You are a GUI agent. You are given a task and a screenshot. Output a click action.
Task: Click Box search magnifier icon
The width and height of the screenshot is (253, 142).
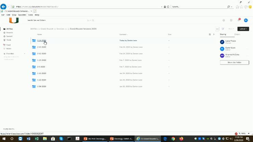(93, 20)
